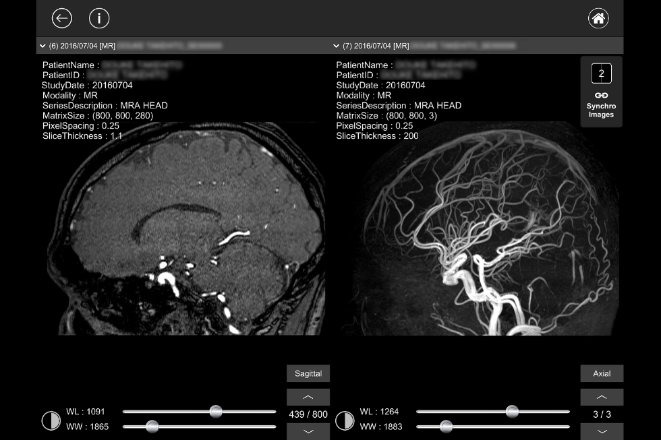Screen dimensions: 661x440
Task: Click the Synchro Images link icon
Action: pyautogui.click(x=601, y=96)
